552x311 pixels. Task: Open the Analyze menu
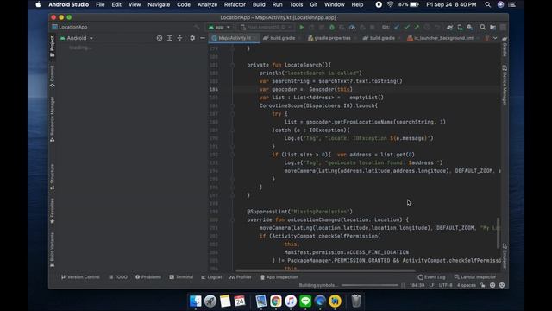(207, 4)
